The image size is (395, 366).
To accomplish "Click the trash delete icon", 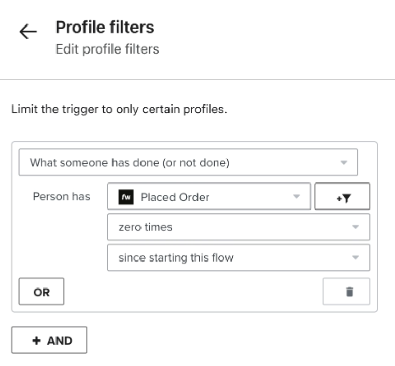I will click(x=349, y=292).
